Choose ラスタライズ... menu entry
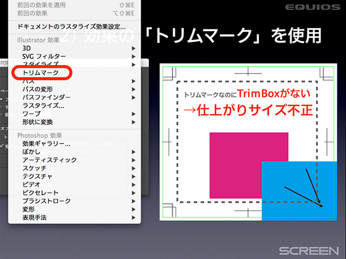 click(x=74, y=105)
